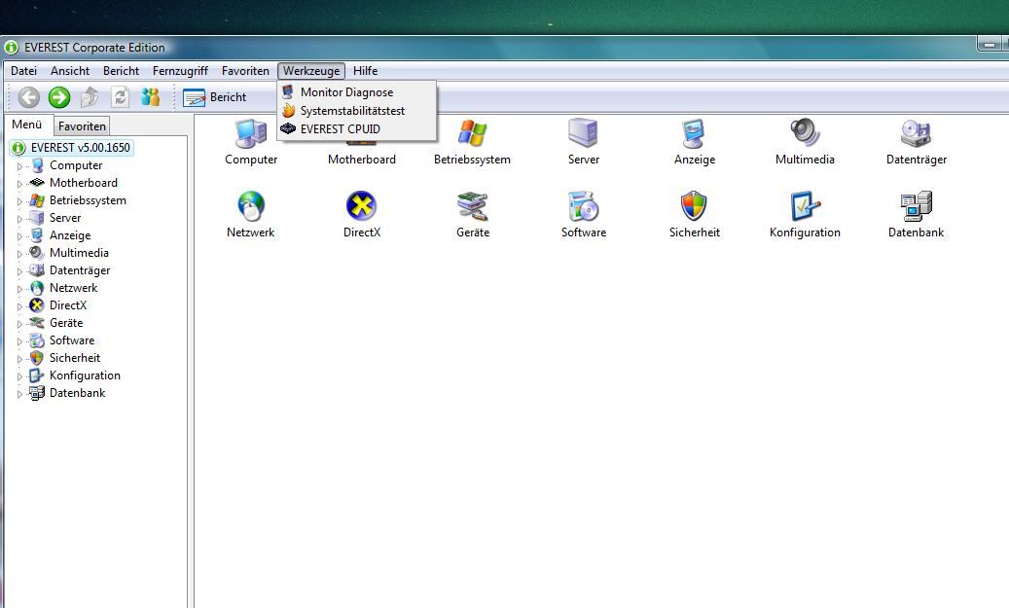The image size is (1009, 608).
Task: Expand the Computer tree node arrow
Action: [20, 166]
